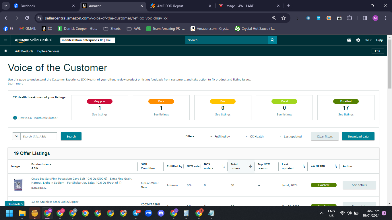
Task: Click See details for Celtic Sea Salt
Action: pyautogui.click(x=359, y=185)
